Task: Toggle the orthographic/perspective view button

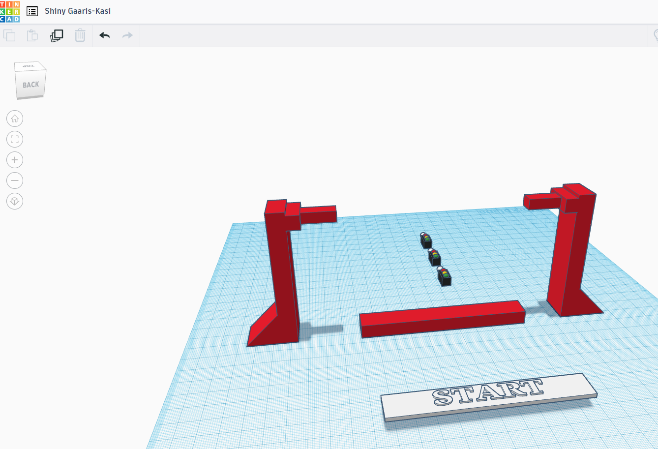Action: point(15,201)
